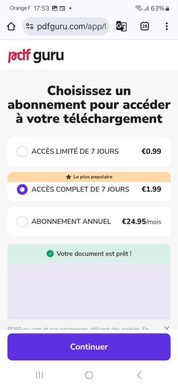
Task: Open the tab switcher showing 28
Action: [145, 27]
